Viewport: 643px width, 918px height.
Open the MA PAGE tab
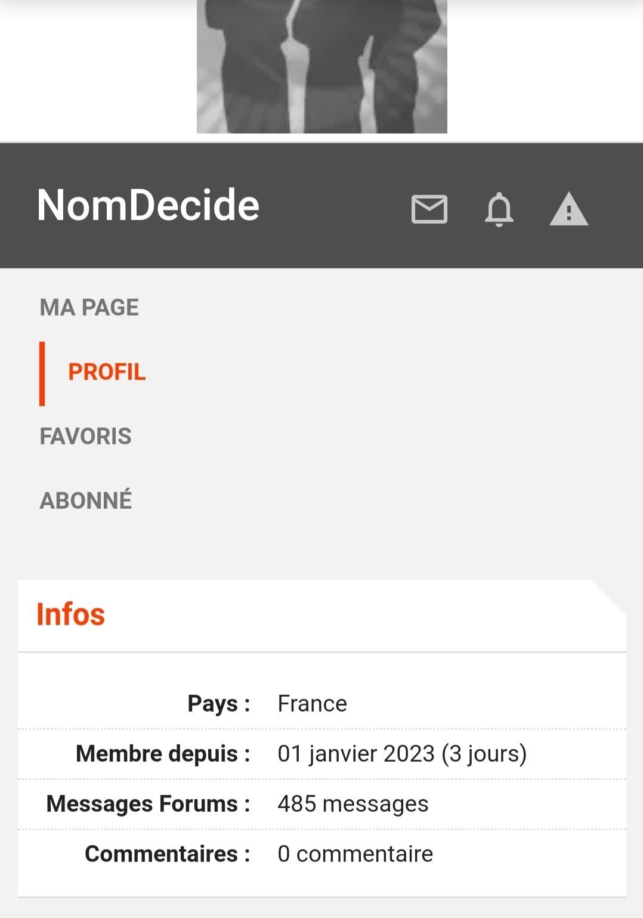[89, 308]
